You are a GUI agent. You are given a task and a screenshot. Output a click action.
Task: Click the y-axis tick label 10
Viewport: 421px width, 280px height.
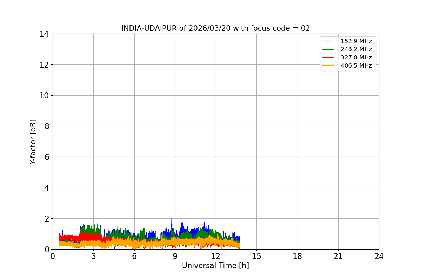pyautogui.click(x=44, y=96)
